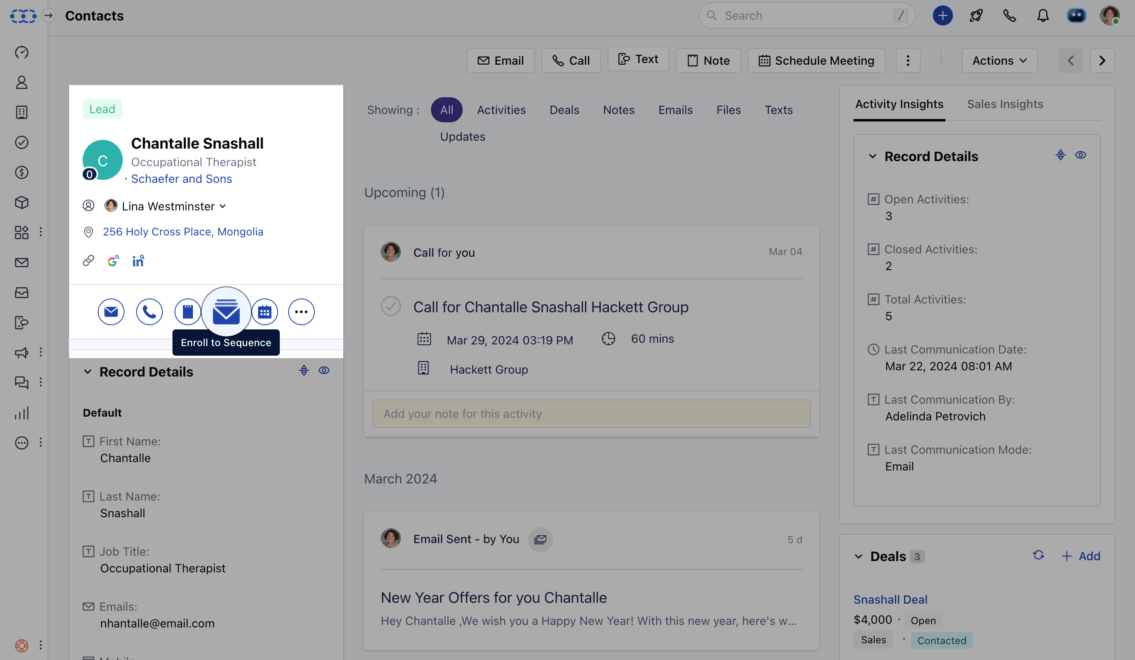Click the Call button in toolbar
Image resolution: width=1135 pixels, height=660 pixels.
[x=571, y=61]
